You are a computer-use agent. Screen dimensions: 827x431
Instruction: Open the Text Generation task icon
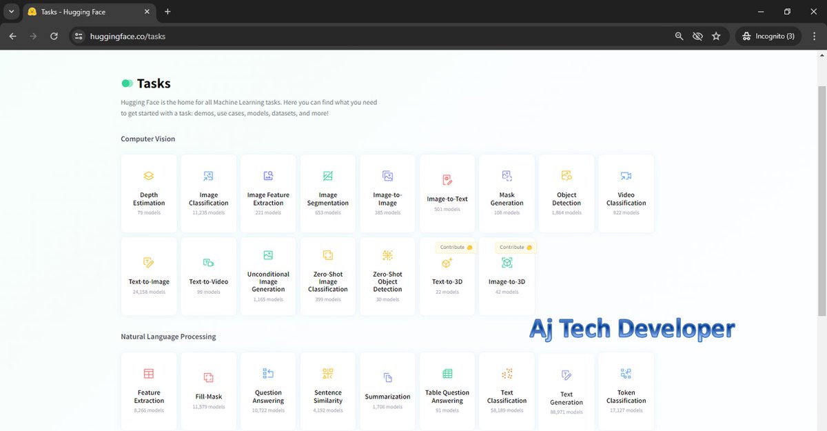(566, 374)
